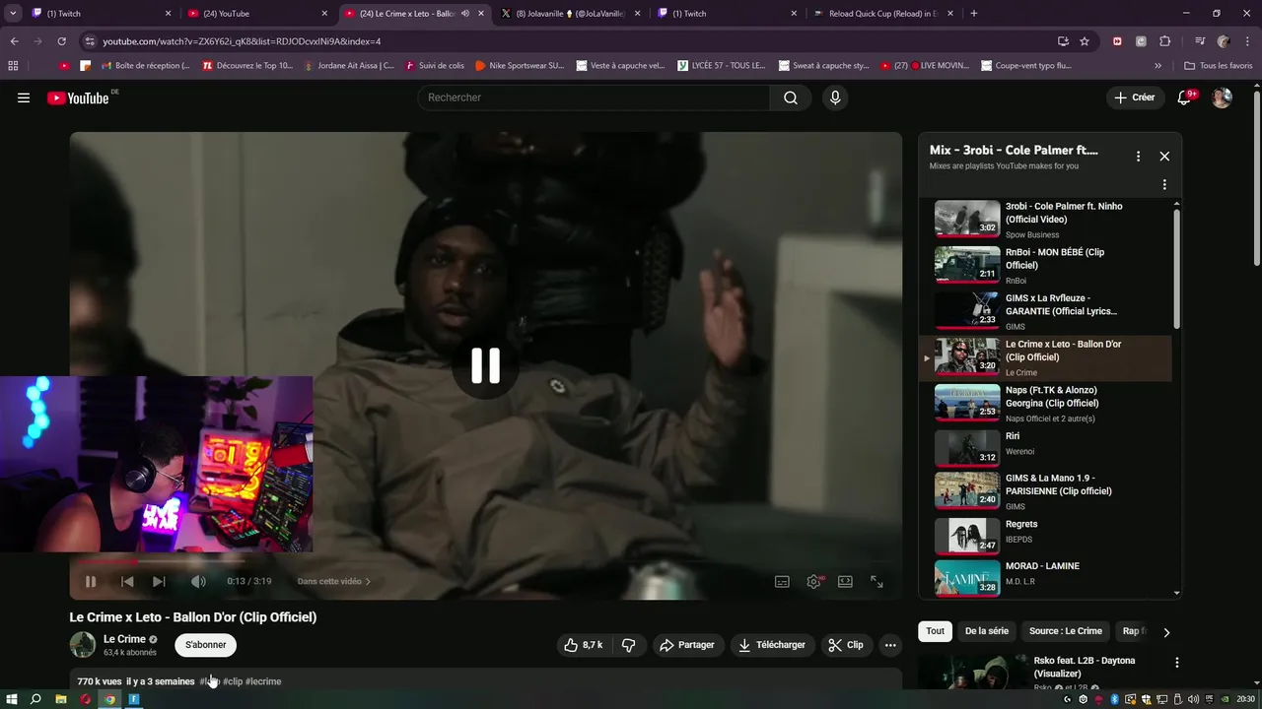Select 'Riri' by Werenoi in the mix
The width and height of the screenshot is (1262, 709).
click(x=1045, y=448)
